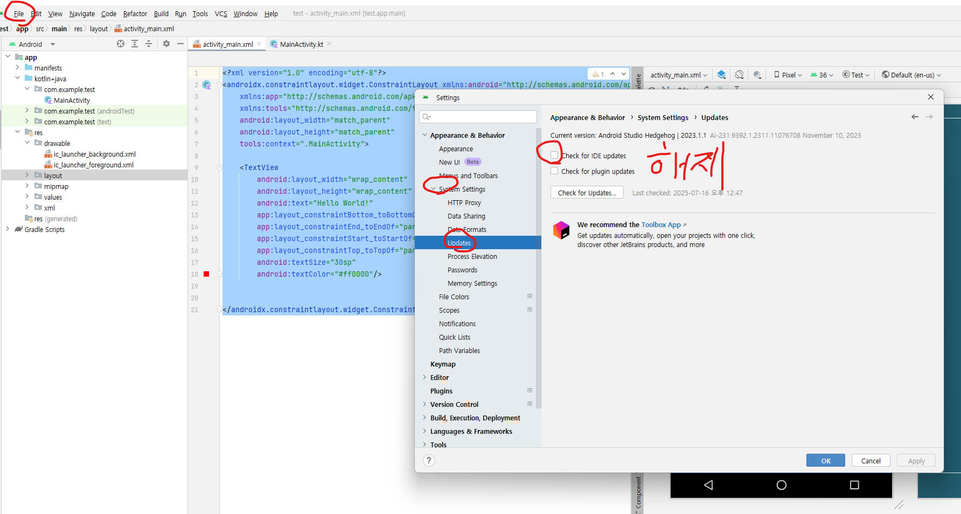The width and height of the screenshot is (961, 514).
Task: Tap emulator home circle button
Action: (782, 485)
